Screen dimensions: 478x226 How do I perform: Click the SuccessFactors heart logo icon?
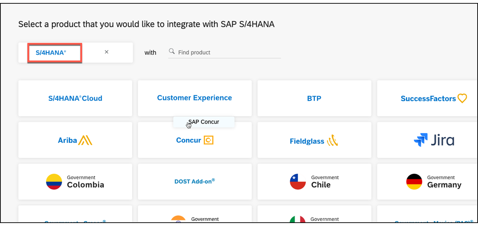tap(462, 98)
